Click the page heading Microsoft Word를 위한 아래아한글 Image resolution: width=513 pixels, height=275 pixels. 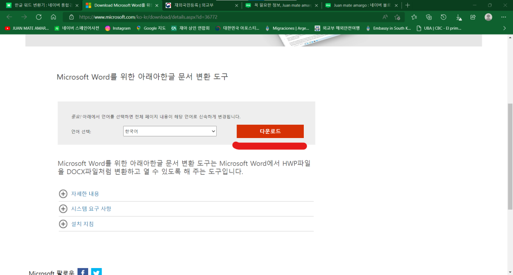(142, 77)
